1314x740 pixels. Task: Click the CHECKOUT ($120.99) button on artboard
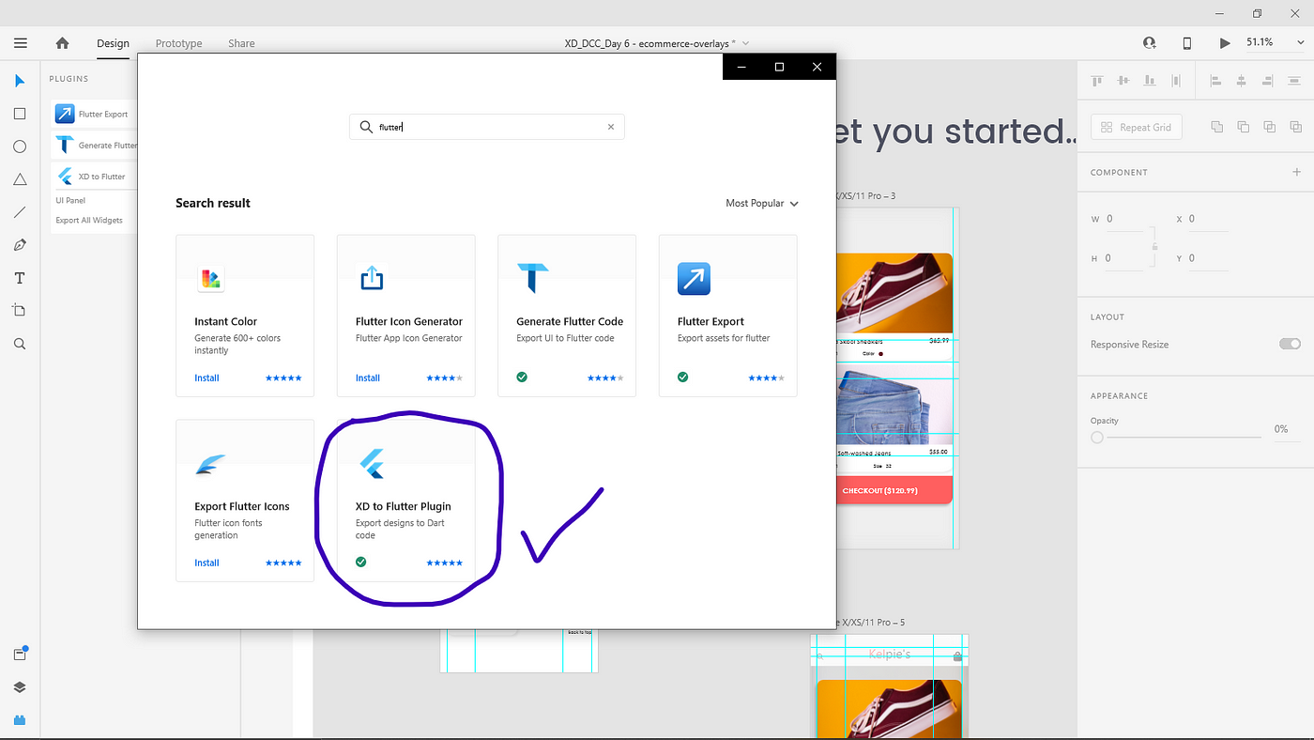[x=893, y=490]
